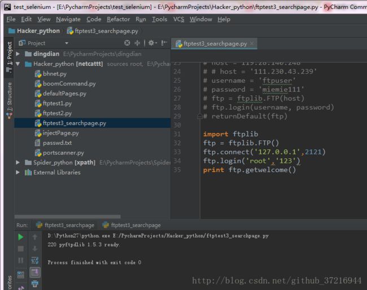The width and height of the screenshot is (367, 290).
Task: Click the scroll-from-source target icon in Project panel
Action: pyautogui.click(x=127, y=43)
